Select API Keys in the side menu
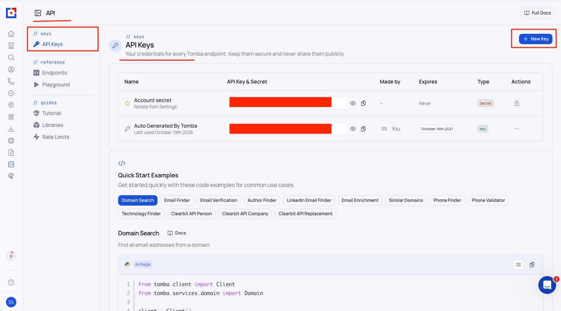The width and height of the screenshot is (561, 311). pos(52,44)
